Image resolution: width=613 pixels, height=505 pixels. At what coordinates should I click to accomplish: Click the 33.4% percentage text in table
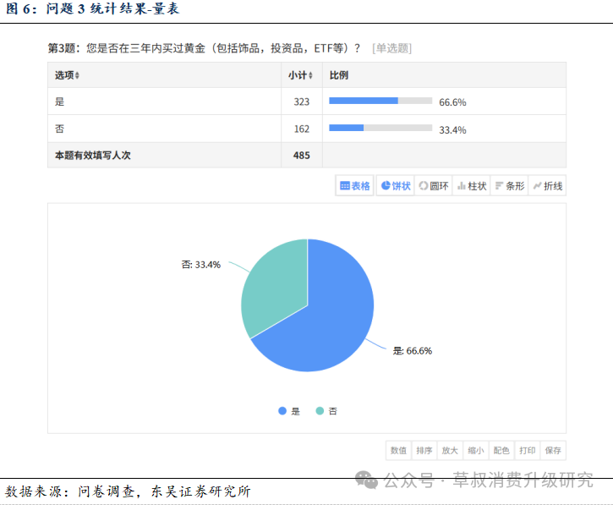pyautogui.click(x=452, y=130)
